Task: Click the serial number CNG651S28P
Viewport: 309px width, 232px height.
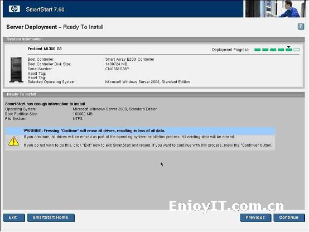Action: (117, 69)
